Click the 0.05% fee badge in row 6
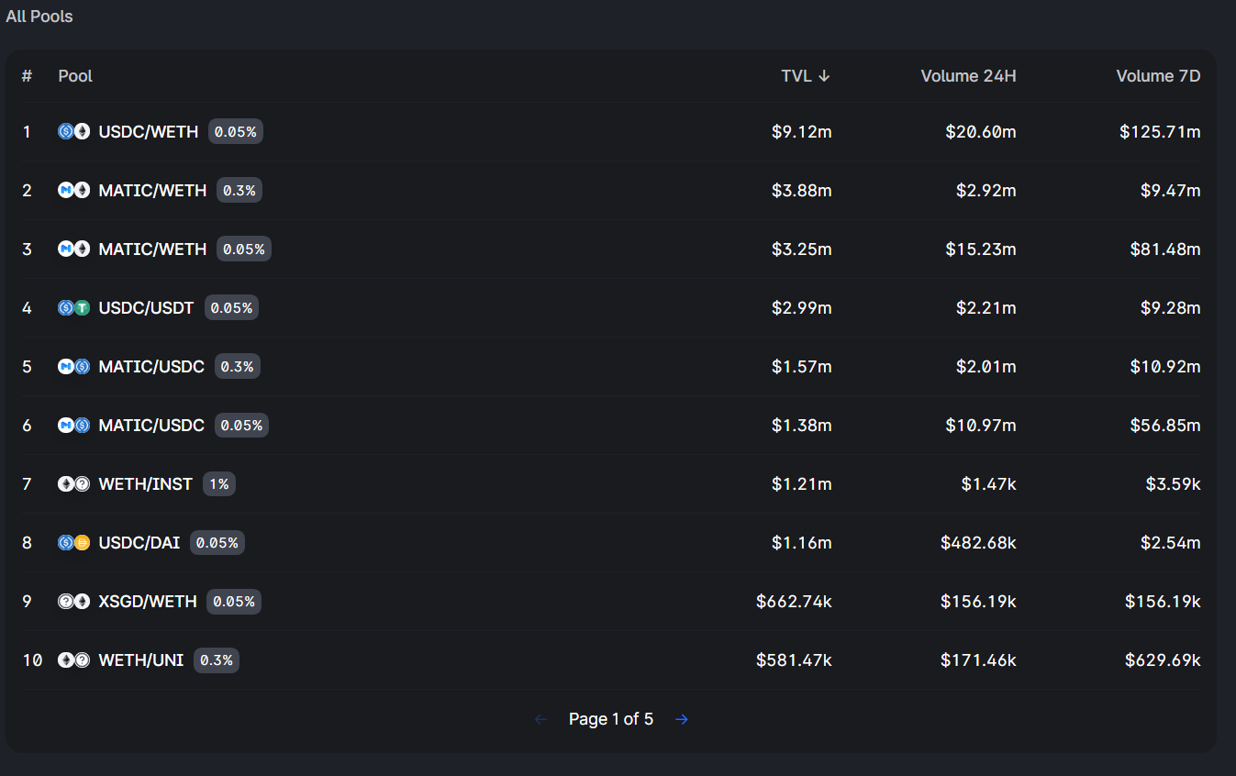Image resolution: width=1236 pixels, height=776 pixels. (241, 425)
